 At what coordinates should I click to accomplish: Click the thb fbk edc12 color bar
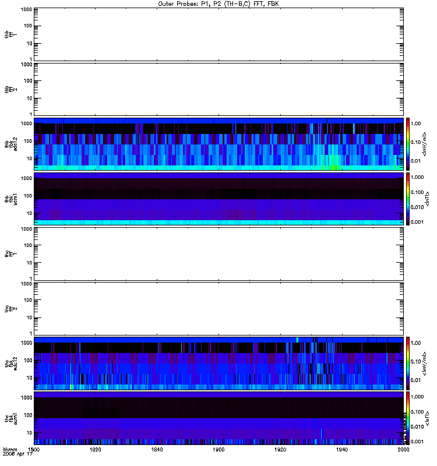point(408,144)
